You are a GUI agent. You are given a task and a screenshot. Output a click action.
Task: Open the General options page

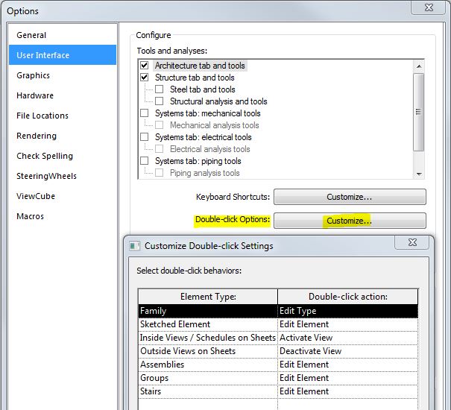(63, 35)
